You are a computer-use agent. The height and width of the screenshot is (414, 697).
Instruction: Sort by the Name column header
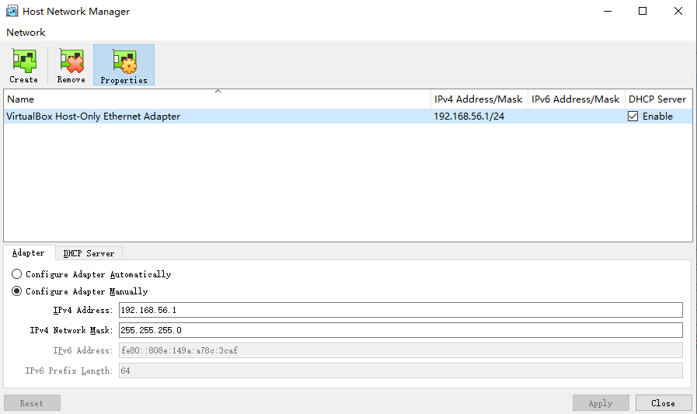point(217,99)
